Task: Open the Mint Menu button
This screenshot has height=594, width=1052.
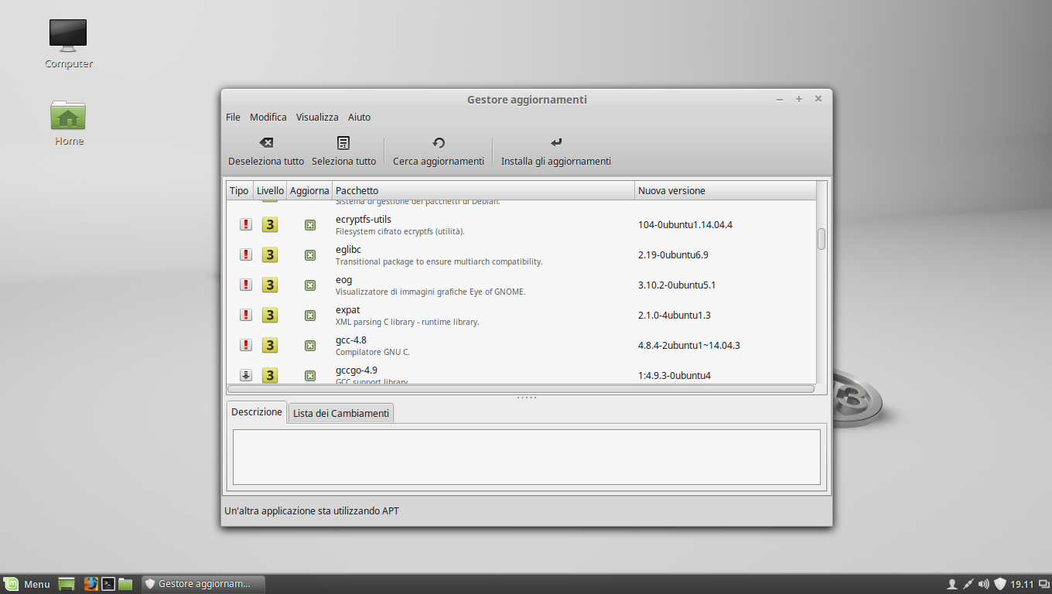Action: point(26,584)
